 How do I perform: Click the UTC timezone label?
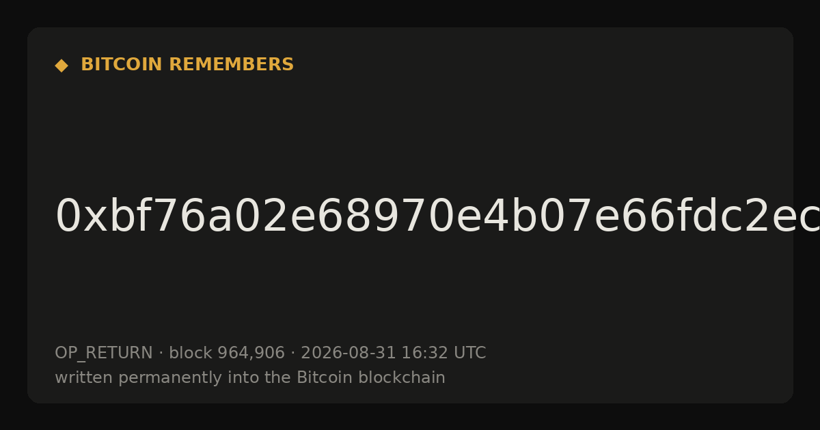(469, 354)
